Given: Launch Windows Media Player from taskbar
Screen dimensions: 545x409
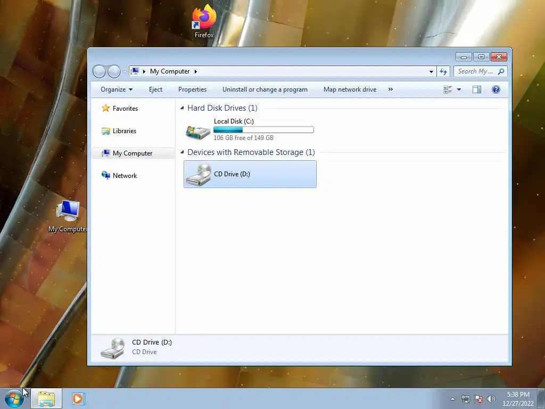Looking at the screenshot, I should pyautogui.click(x=78, y=398).
